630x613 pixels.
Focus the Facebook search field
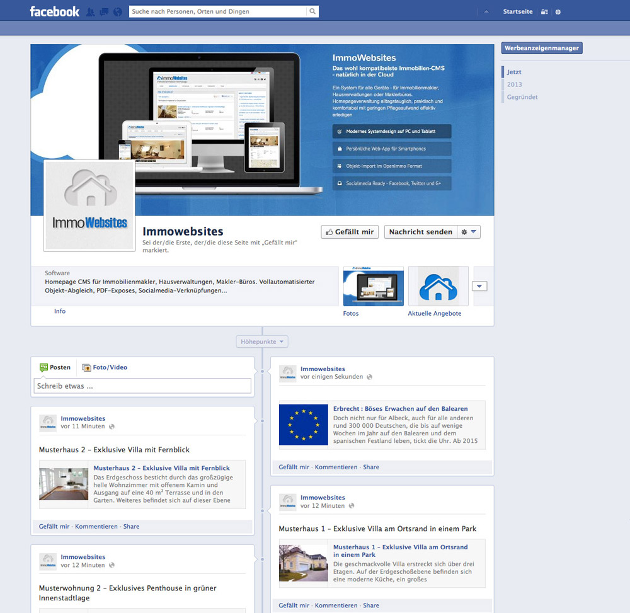tap(218, 11)
